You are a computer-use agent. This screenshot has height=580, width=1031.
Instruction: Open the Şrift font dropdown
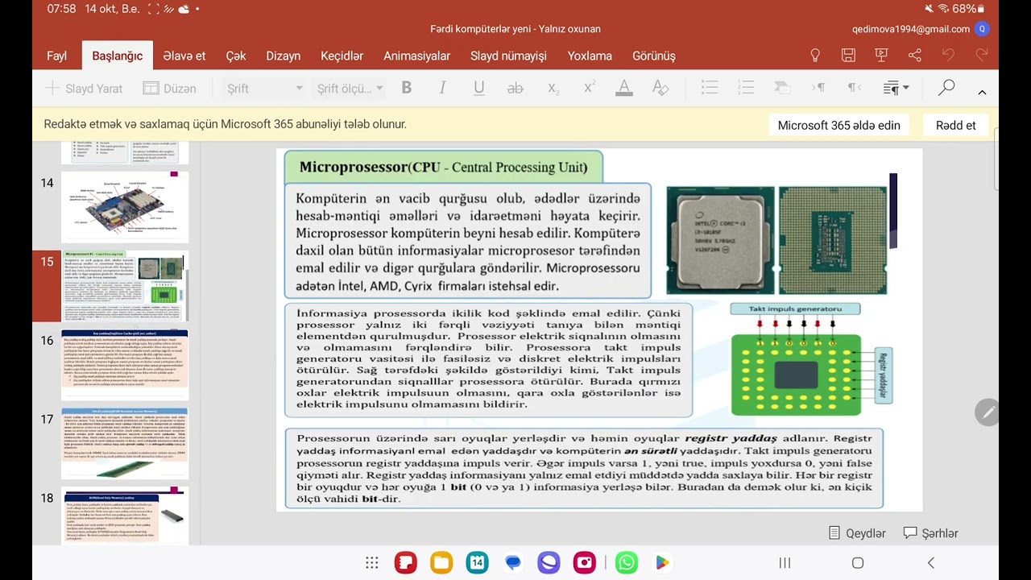point(264,89)
